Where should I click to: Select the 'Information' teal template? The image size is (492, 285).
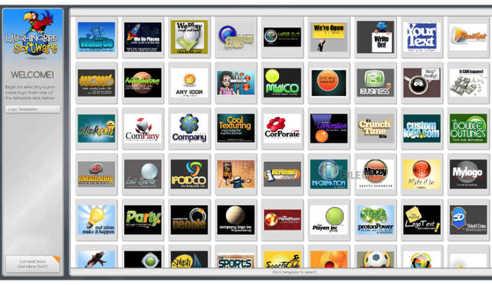328,174
